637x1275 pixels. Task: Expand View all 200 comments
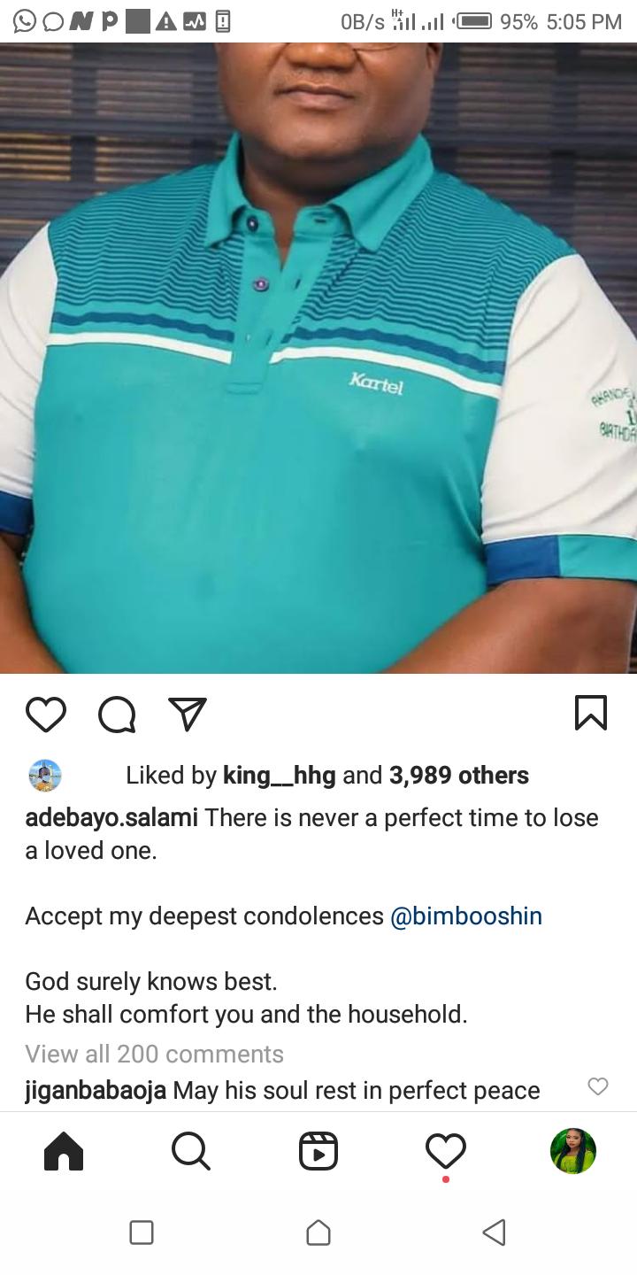click(154, 1054)
